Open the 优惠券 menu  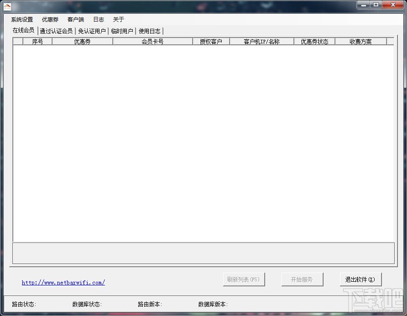point(50,20)
